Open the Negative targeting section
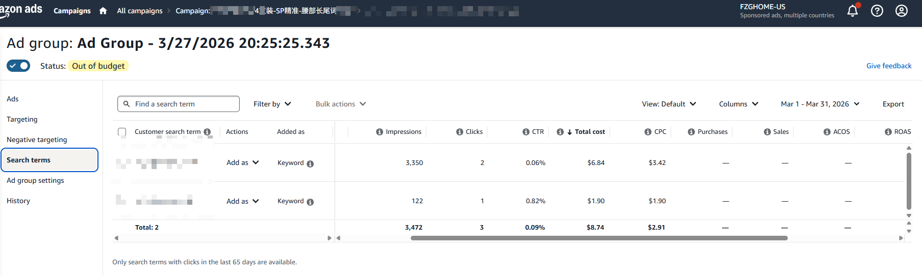This screenshot has height=276, width=922. click(37, 140)
